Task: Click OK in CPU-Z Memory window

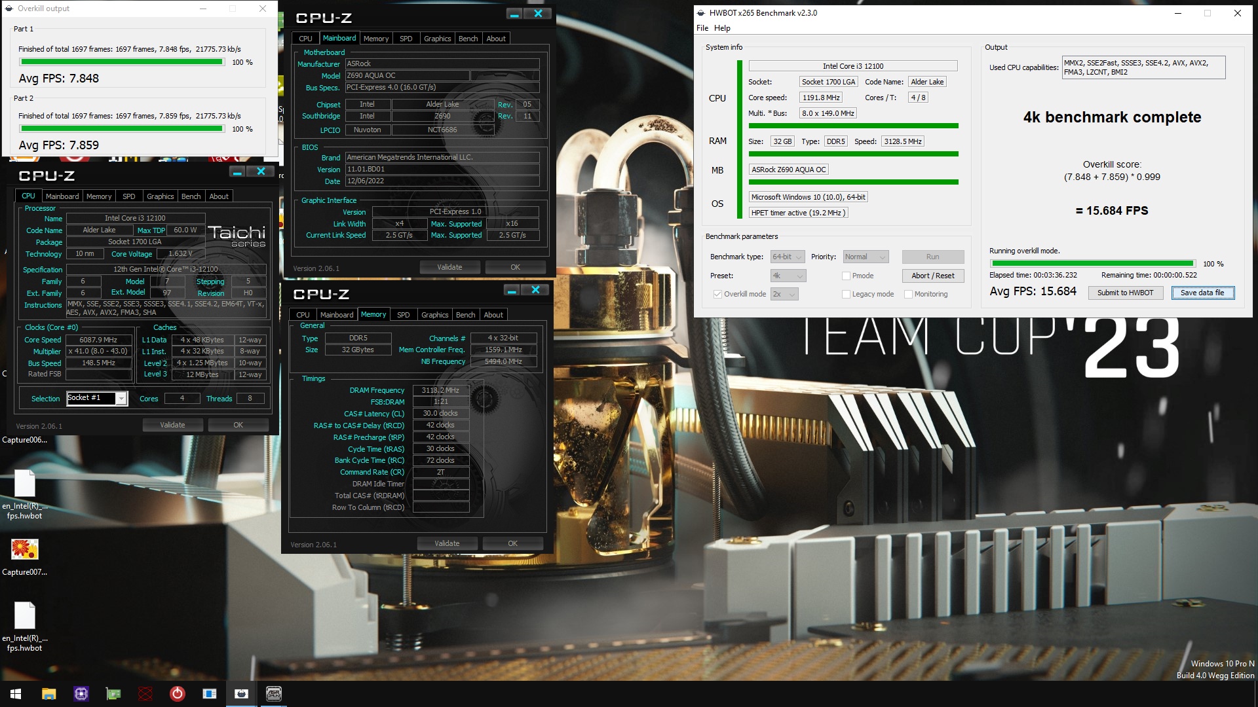Action: click(512, 543)
